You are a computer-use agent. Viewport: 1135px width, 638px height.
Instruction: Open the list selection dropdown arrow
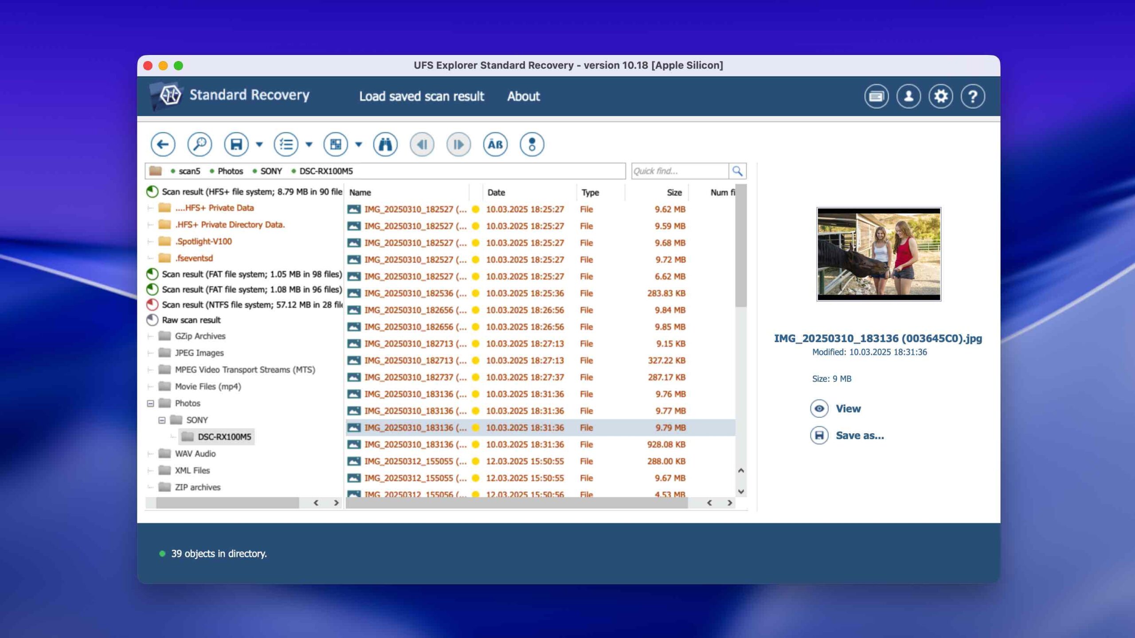pyautogui.click(x=309, y=144)
